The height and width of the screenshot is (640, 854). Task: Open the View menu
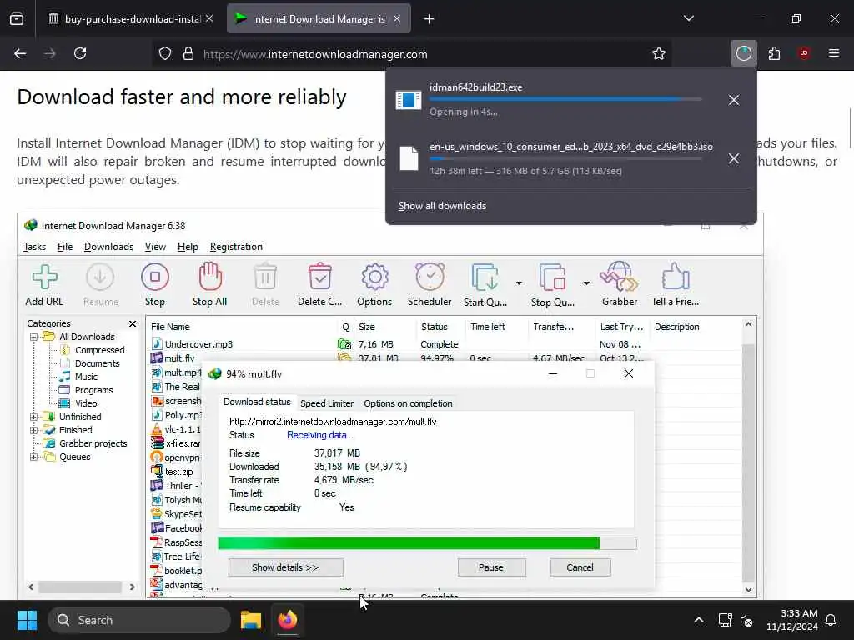[155, 247]
